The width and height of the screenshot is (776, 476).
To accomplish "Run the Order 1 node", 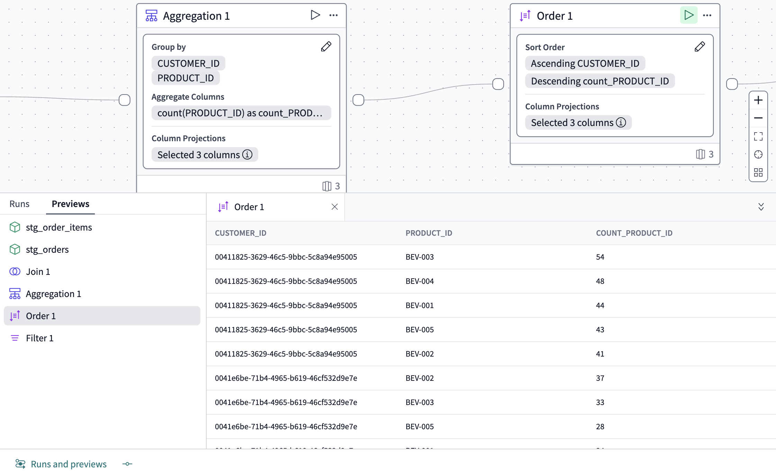I will click(688, 15).
